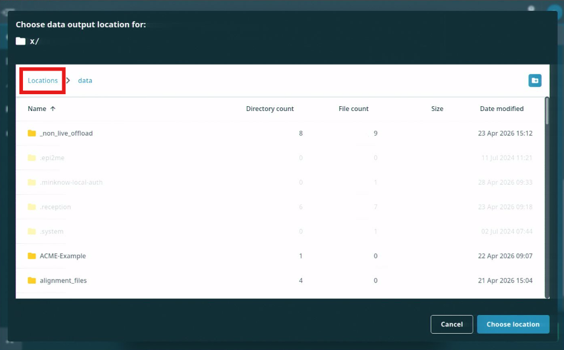The height and width of the screenshot is (350, 564).
Task: Open the _non_live_offload folder
Action: [66, 133]
